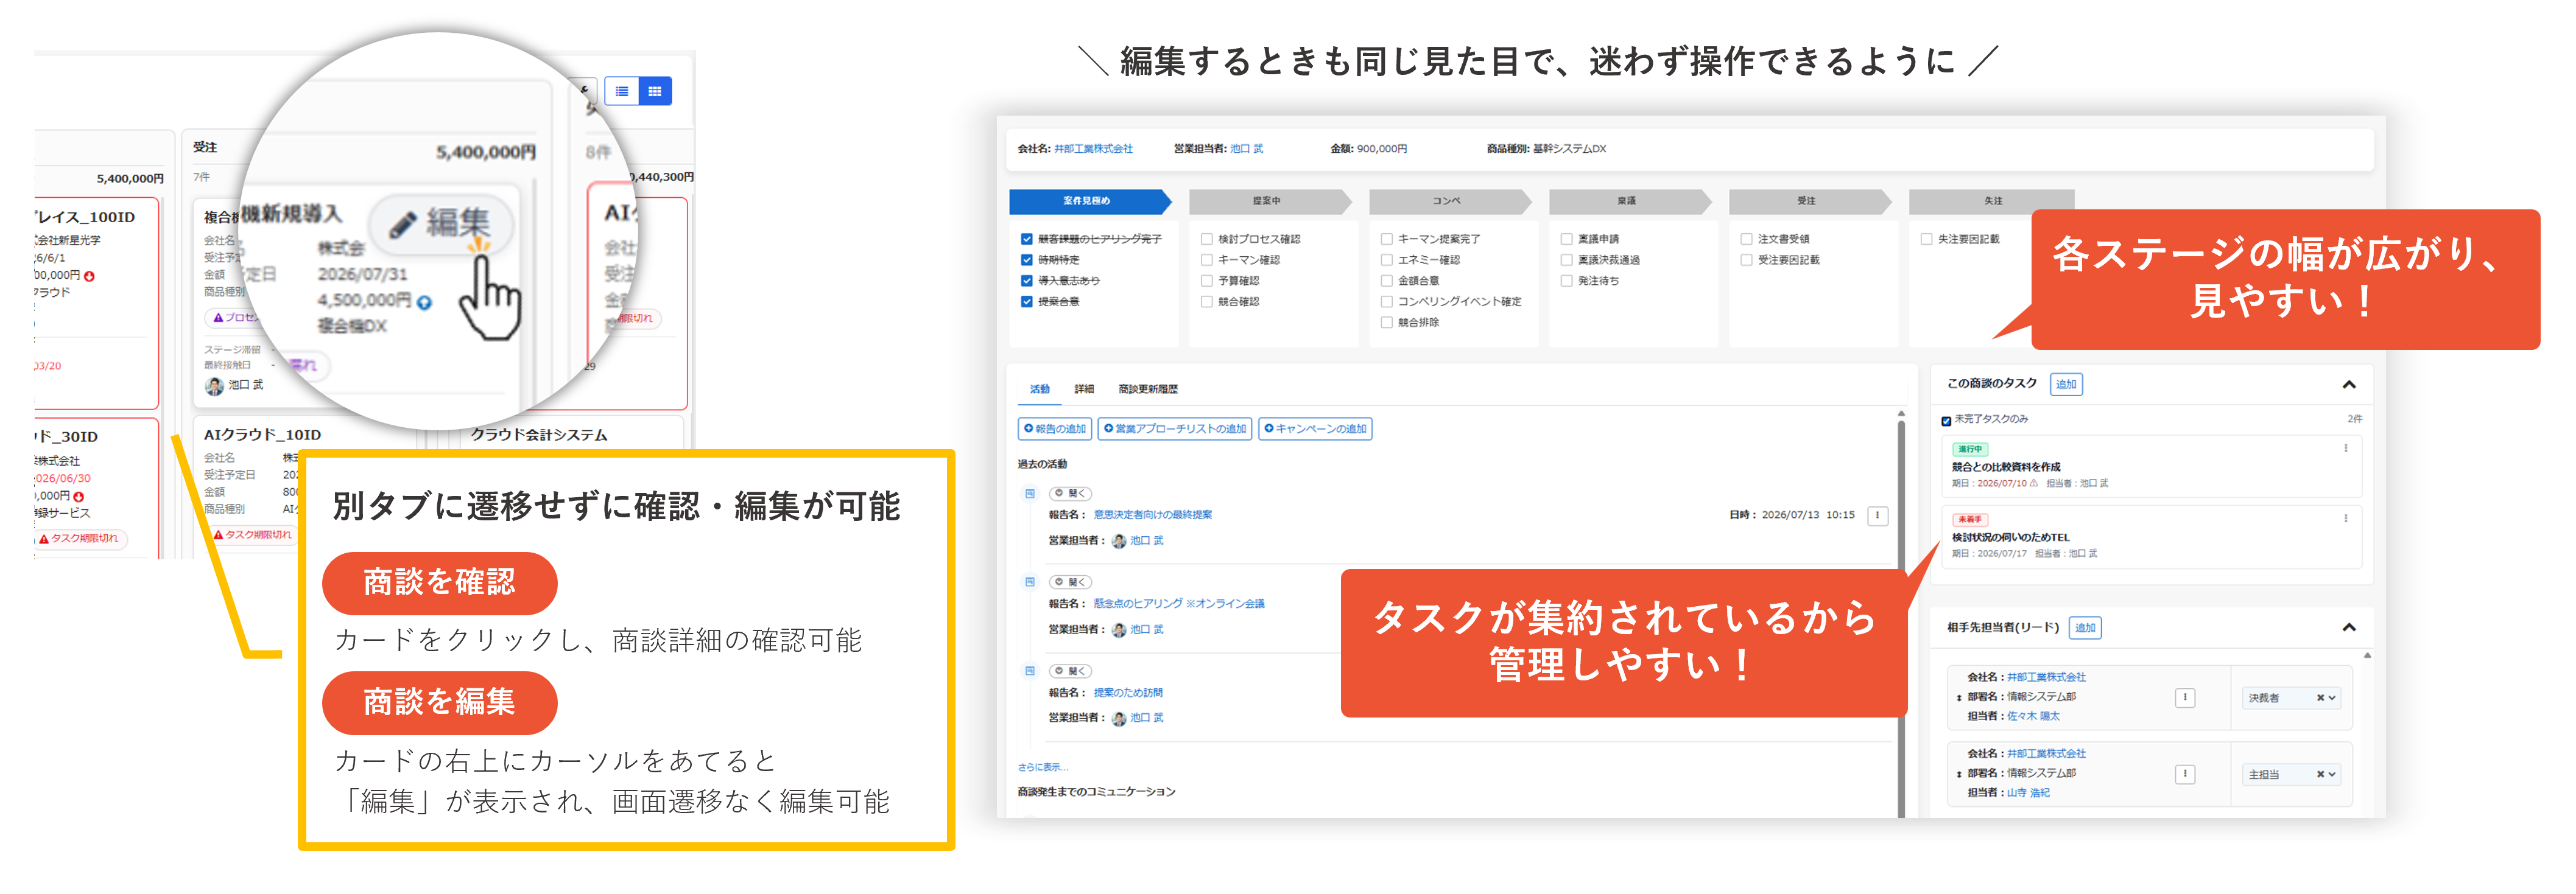Expand 開く for 提案のため訪問 report
Image resolution: width=2576 pixels, height=894 pixels.
point(1071,670)
